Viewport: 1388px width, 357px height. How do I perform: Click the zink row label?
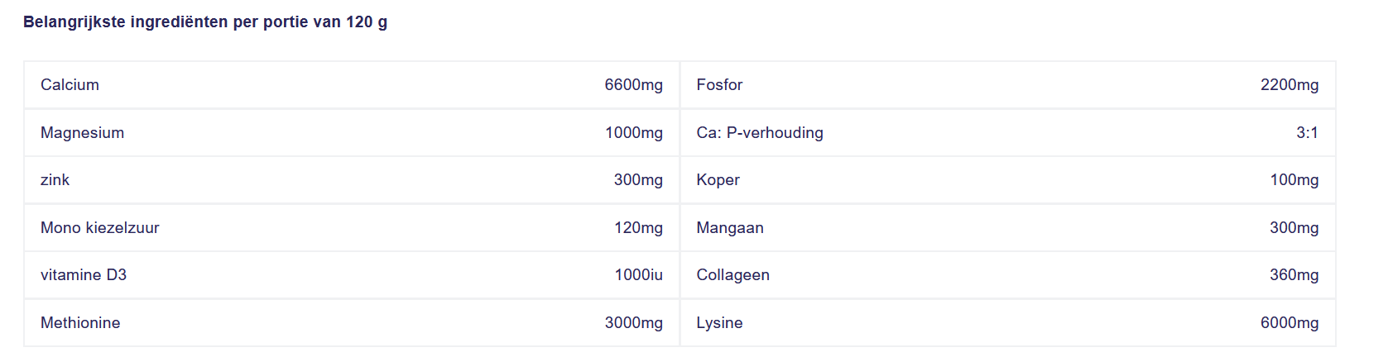click(55, 180)
